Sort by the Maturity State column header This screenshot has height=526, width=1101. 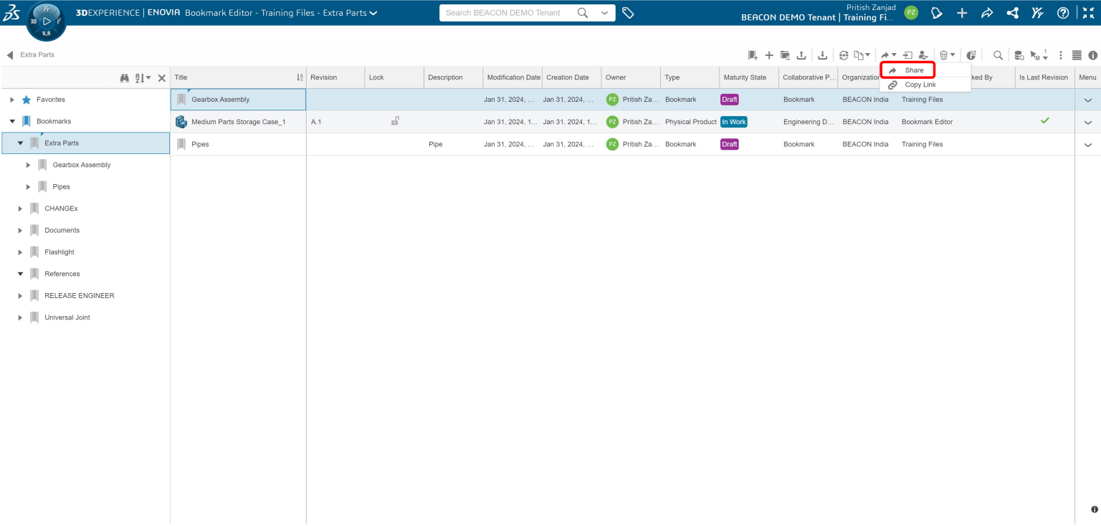point(748,77)
